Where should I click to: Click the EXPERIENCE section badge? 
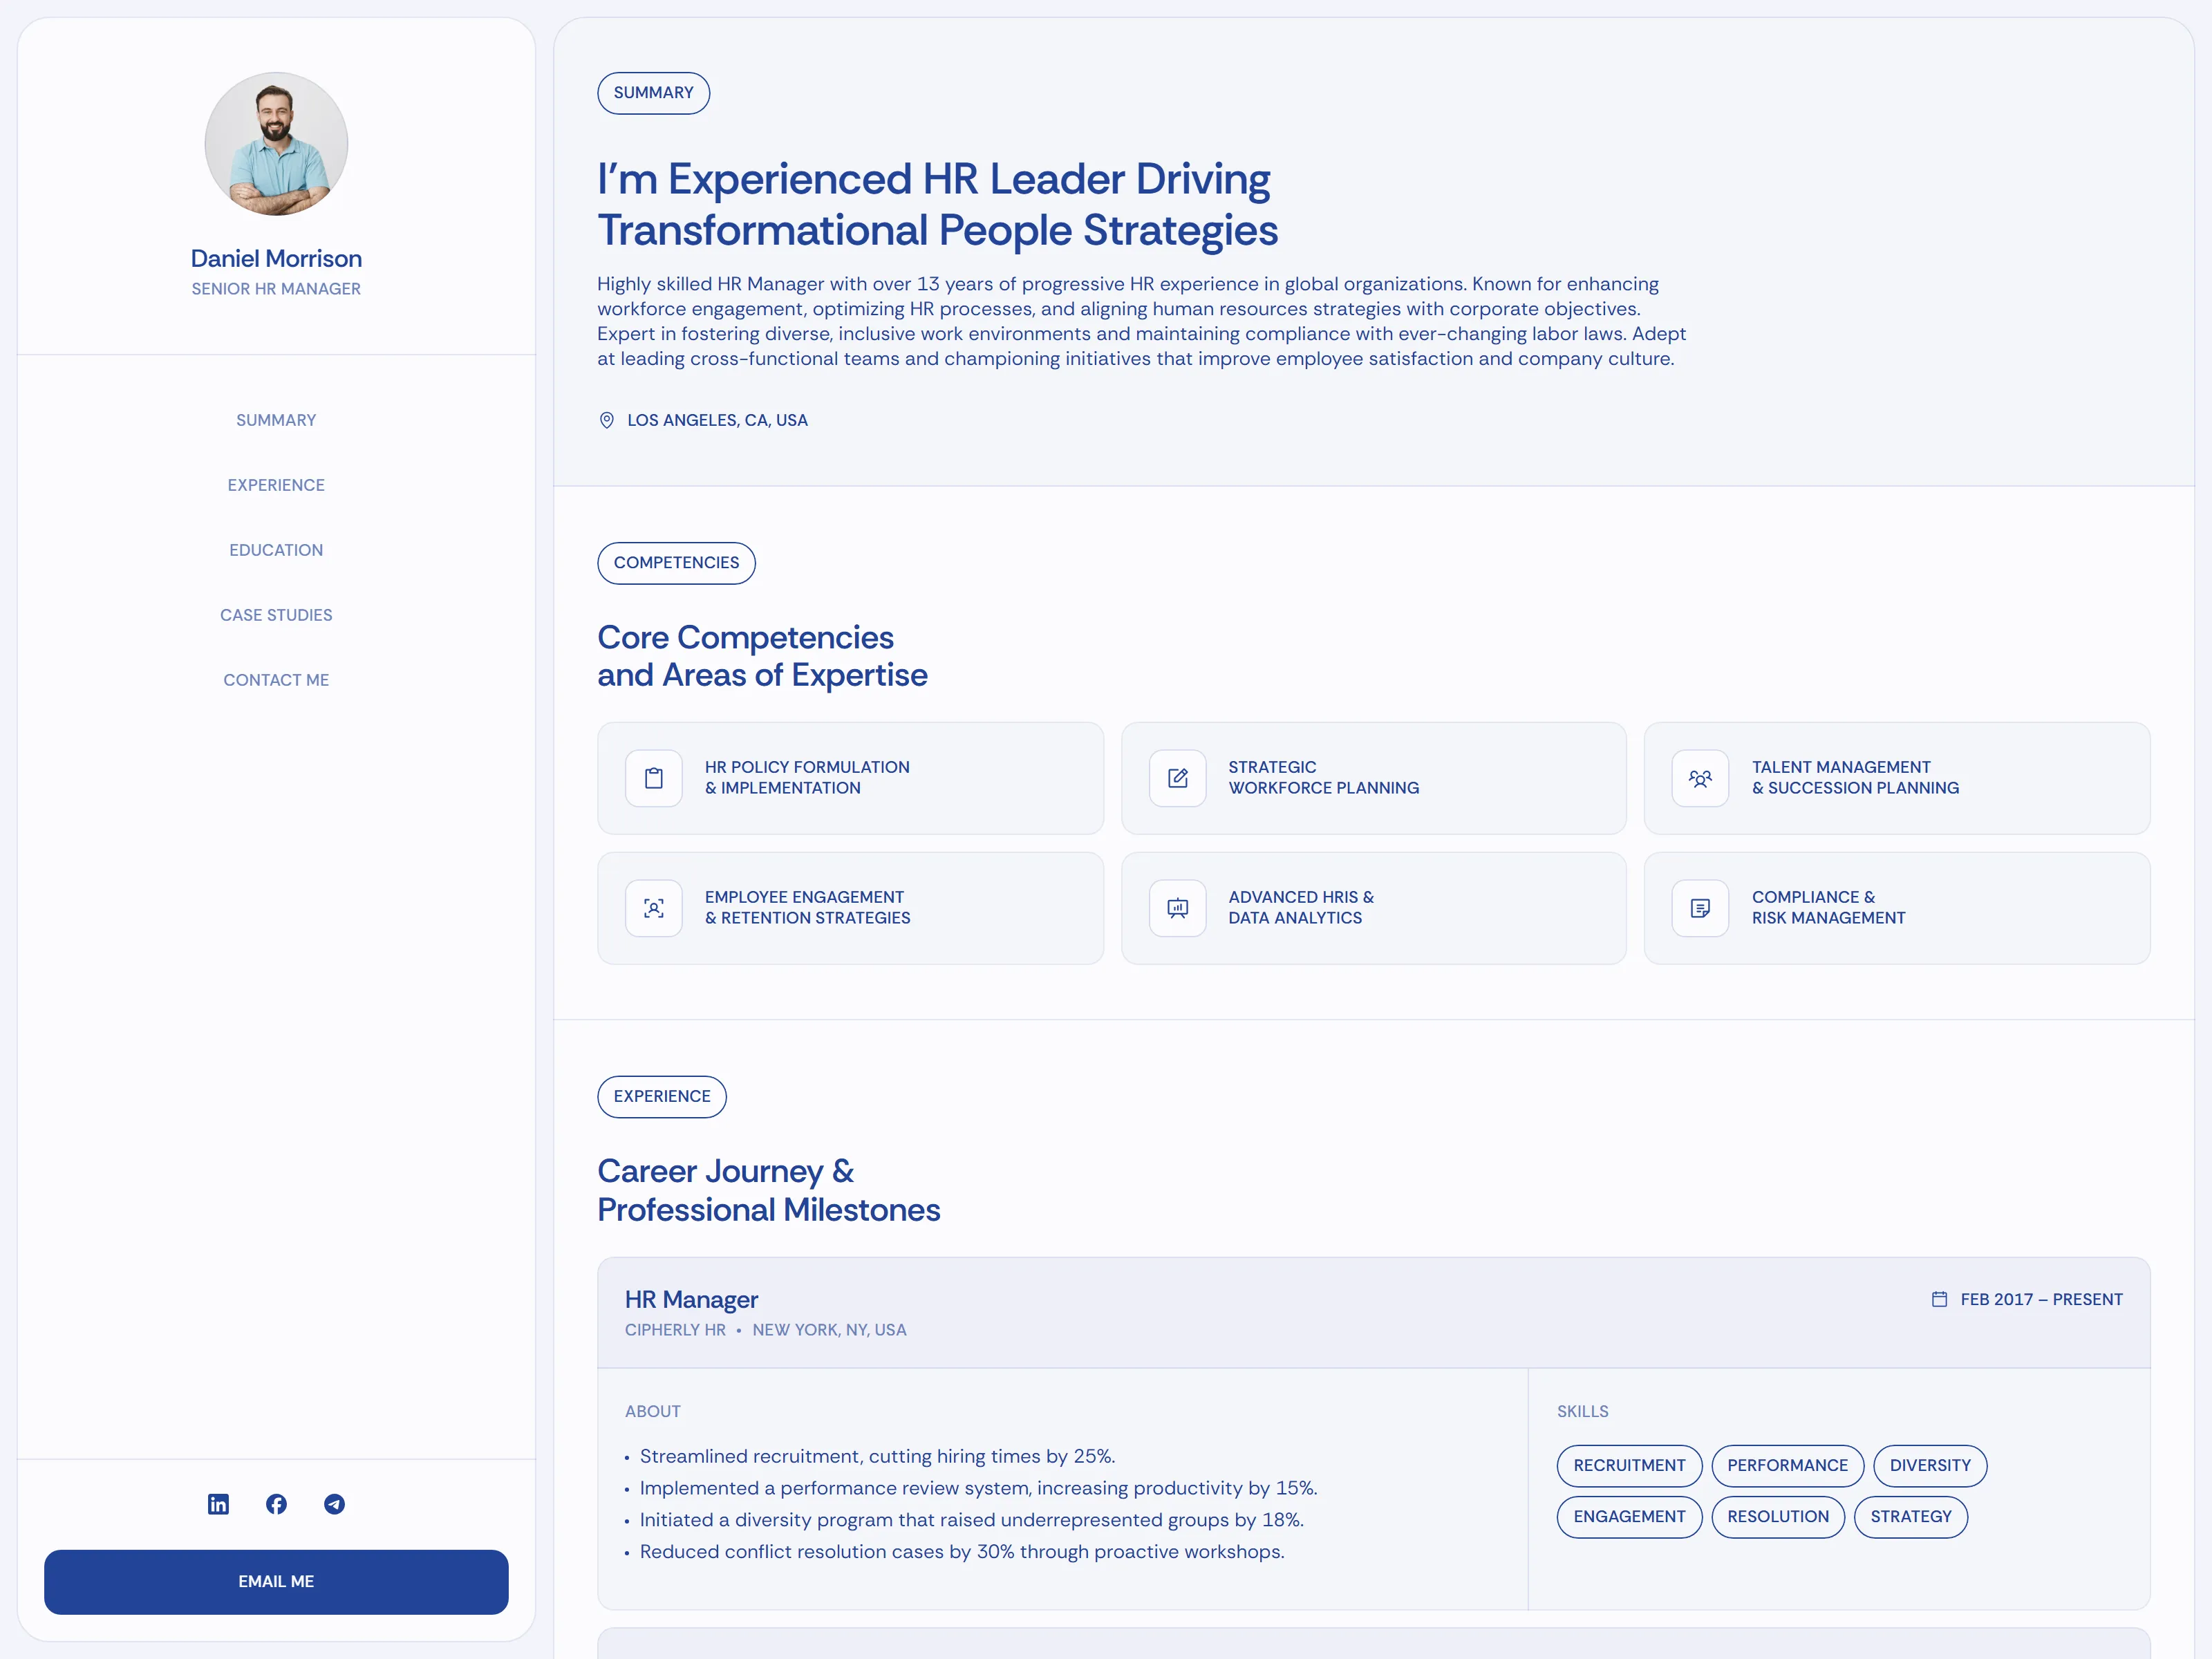coord(662,1097)
